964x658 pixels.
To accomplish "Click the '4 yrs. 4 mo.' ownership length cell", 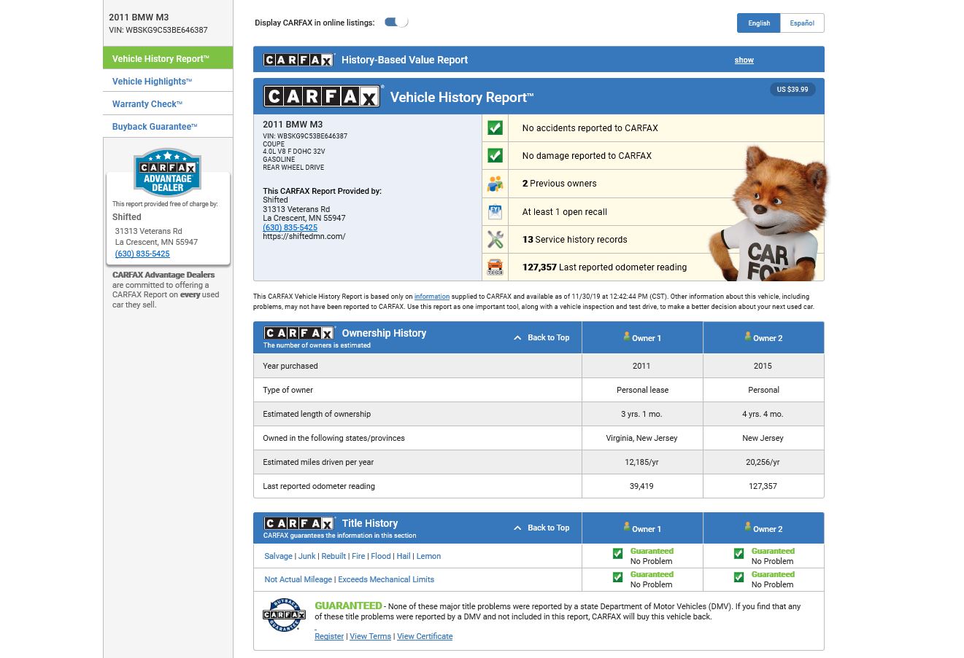I will pos(763,414).
